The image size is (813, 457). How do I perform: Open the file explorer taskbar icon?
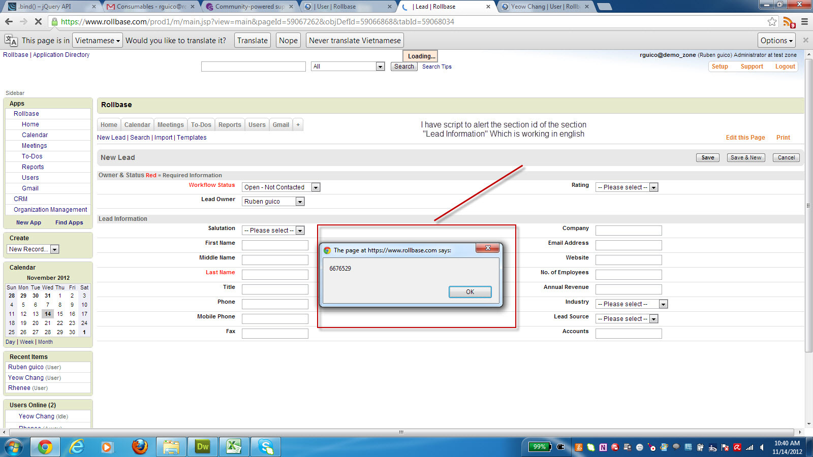pos(171,447)
